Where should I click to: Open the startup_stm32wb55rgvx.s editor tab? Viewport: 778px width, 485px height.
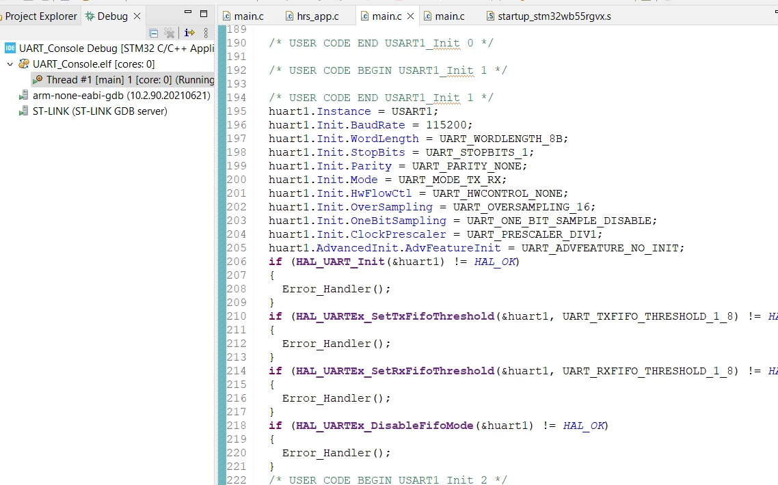tap(554, 16)
